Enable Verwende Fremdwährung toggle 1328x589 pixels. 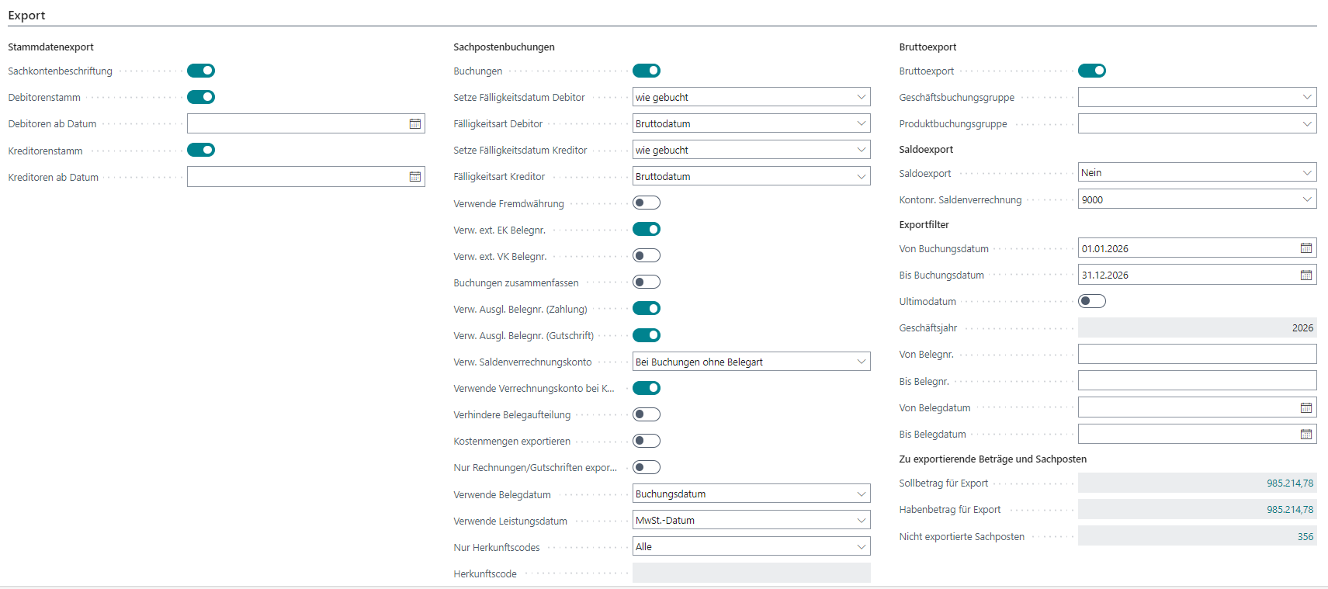(647, 203)
